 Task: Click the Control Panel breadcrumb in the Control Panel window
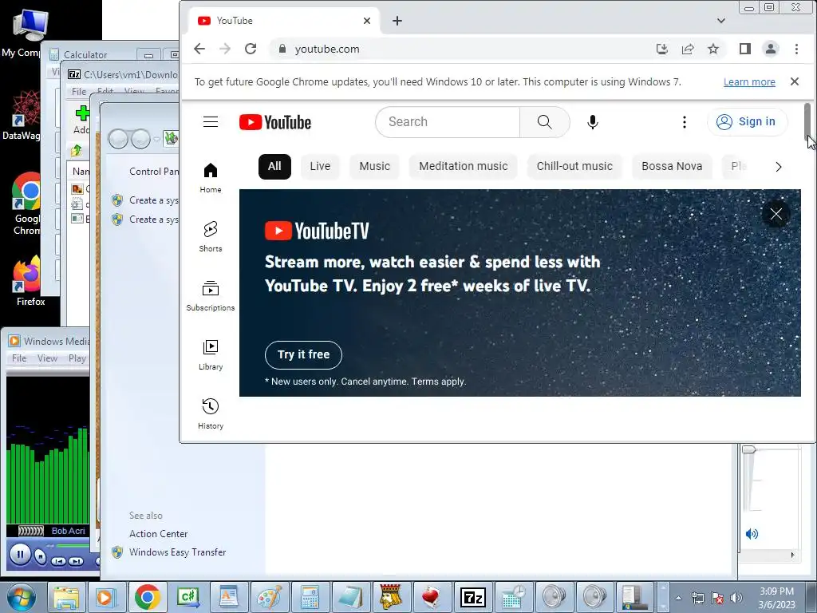click(154, 172)
